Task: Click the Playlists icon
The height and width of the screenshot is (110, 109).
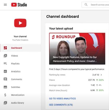Action: pos(5,63)
